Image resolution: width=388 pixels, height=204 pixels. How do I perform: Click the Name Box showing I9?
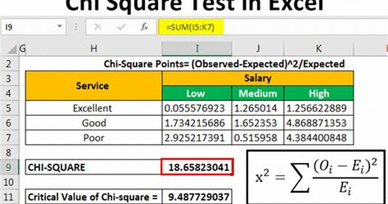33,27
